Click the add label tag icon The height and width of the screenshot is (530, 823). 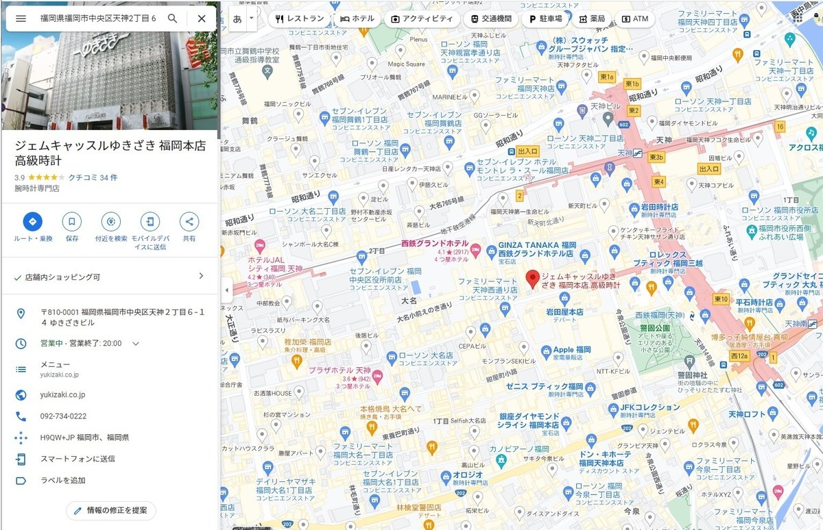coord(21,481)
